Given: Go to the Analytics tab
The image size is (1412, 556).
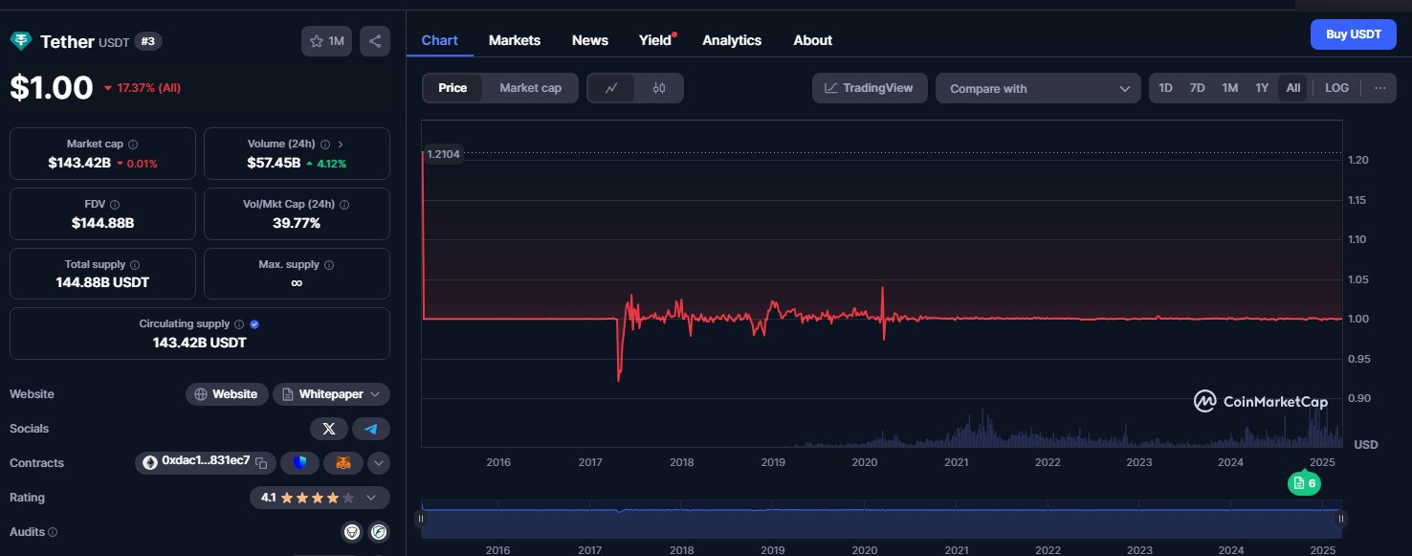Looking at the screenshot, I should click(732, 40).
